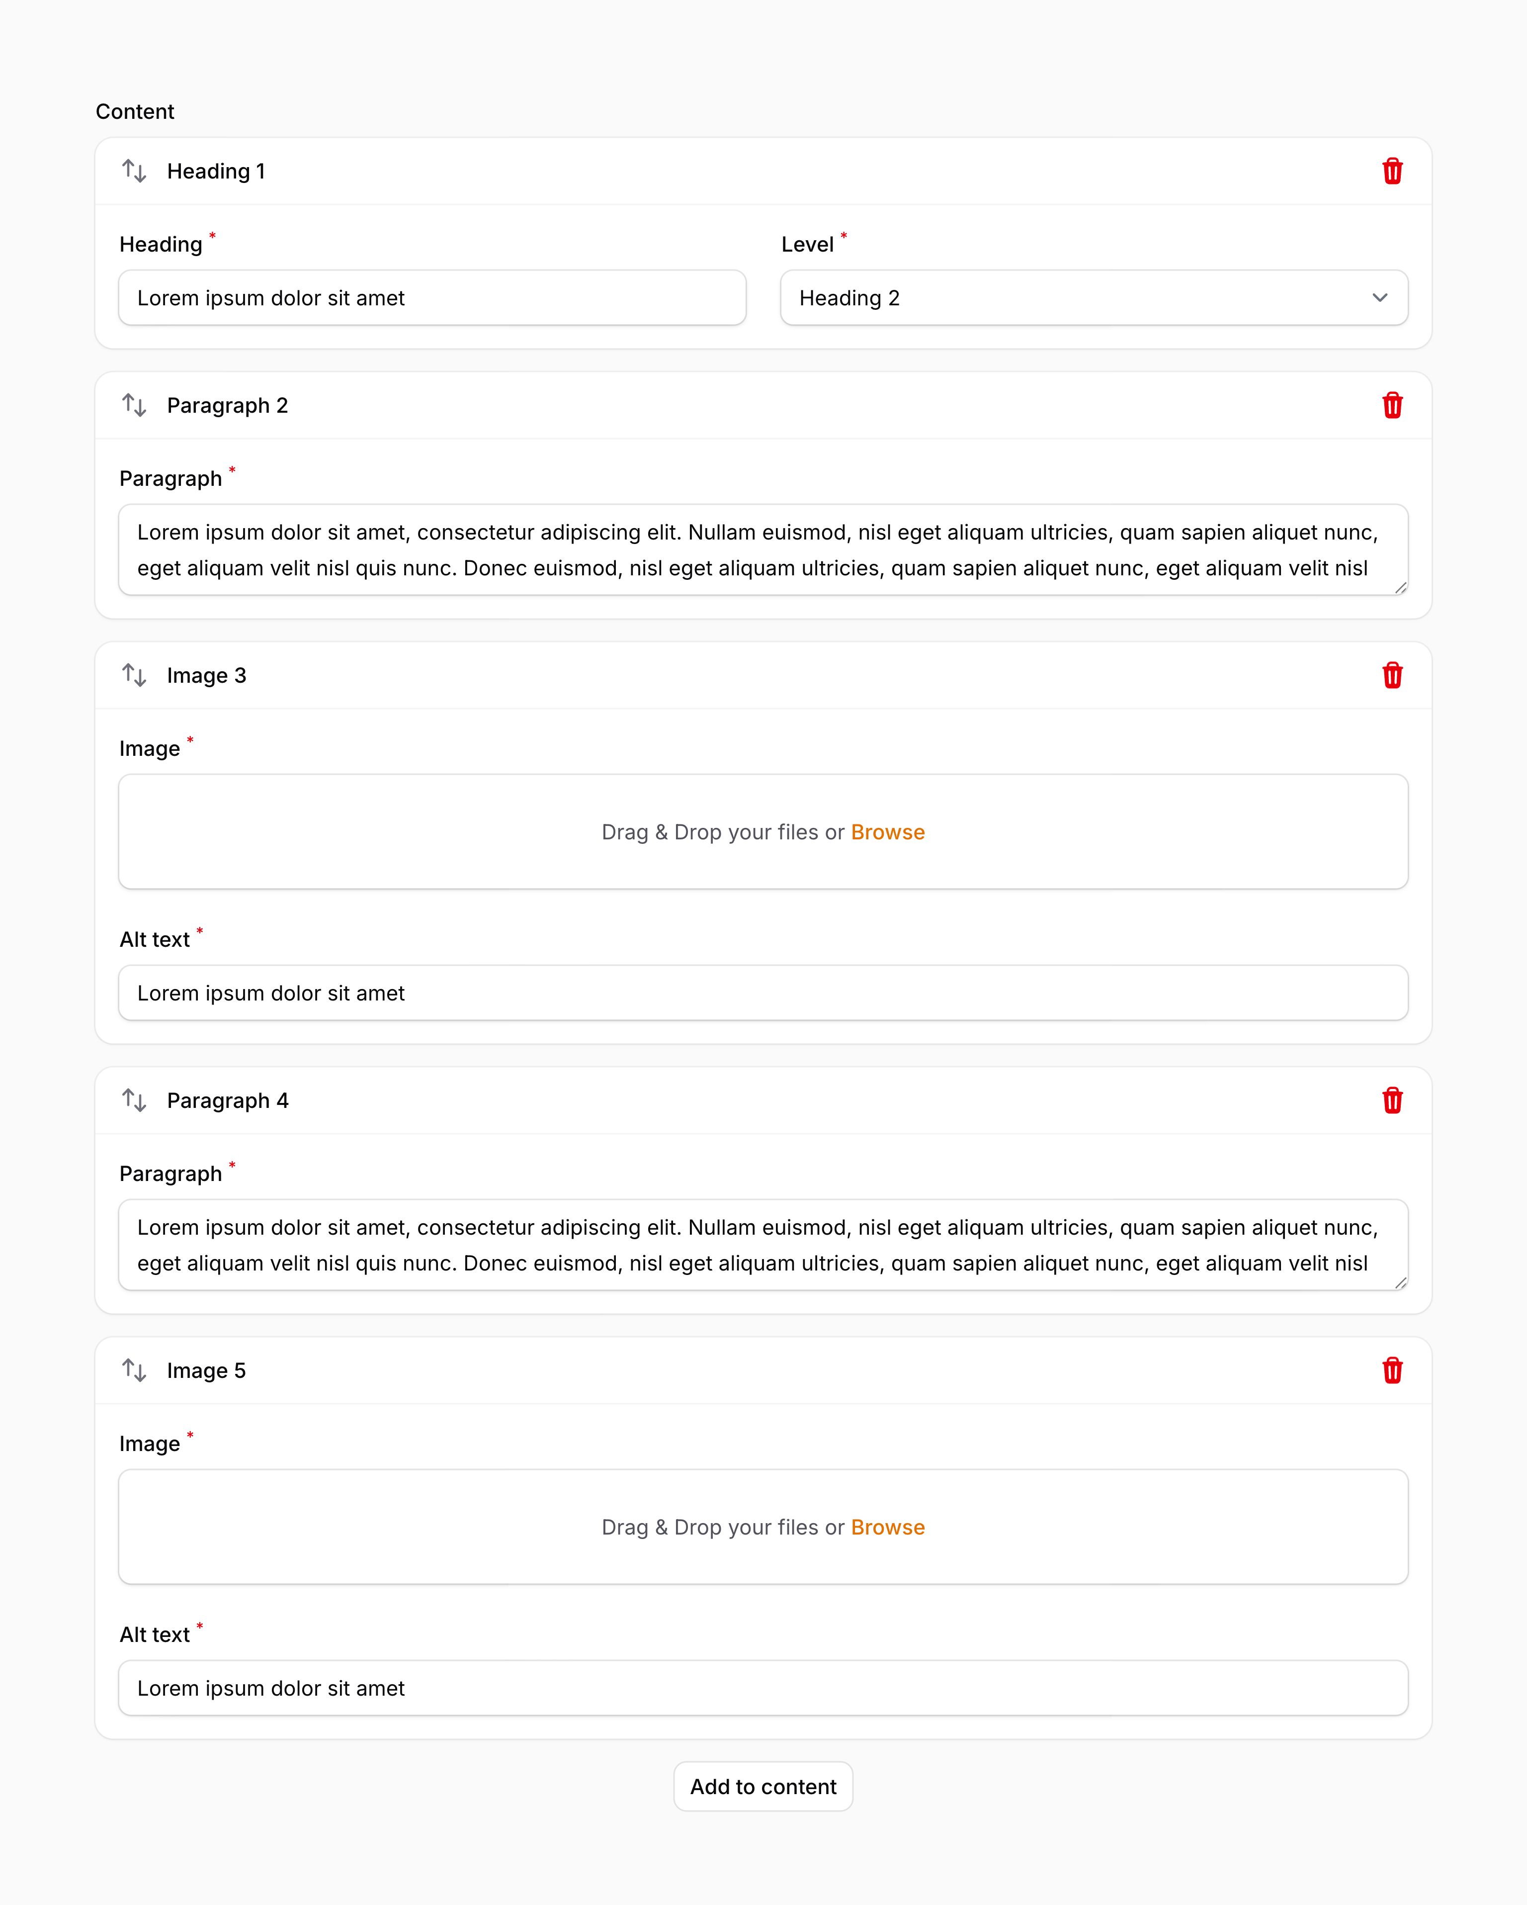Image resolution: width=1527 pixels, height=1905 pixels.
Task: Click into Paragraph 4 textarea
Action: pos(763,1245)
